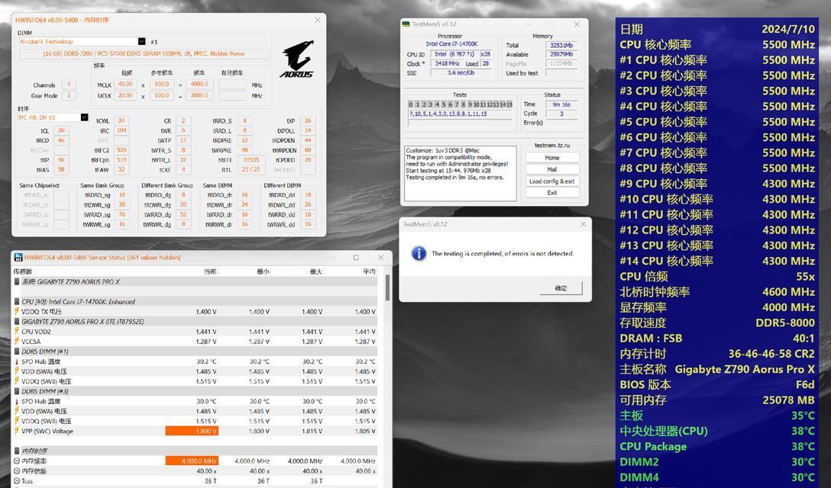Click the highlighted 1.800 V VPP current value
Image resolution: width=831 pixels, height=488 pixels.
(192, 432)
